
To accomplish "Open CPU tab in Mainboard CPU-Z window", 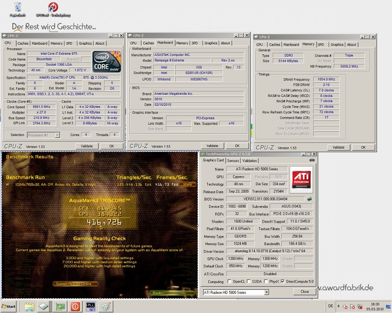I will click(x=133, y=43).
